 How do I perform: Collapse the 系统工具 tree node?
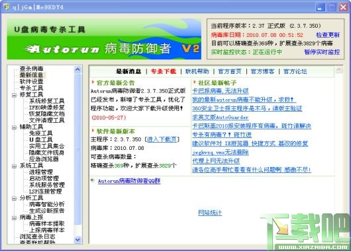point(14,166)
